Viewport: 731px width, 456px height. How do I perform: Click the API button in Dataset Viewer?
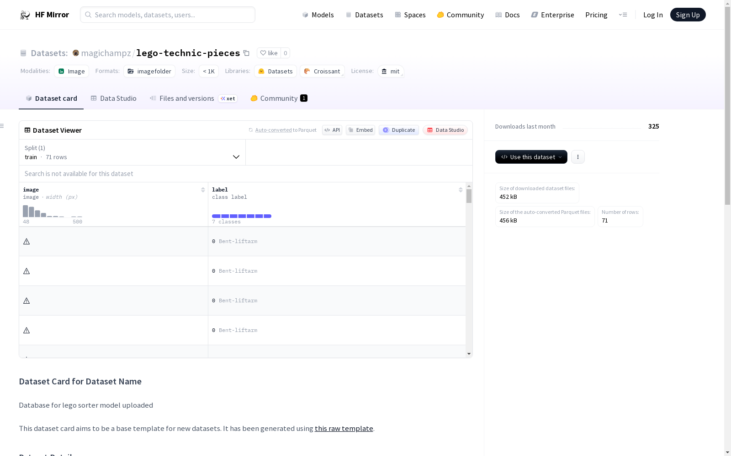click(x=332, y=130)
